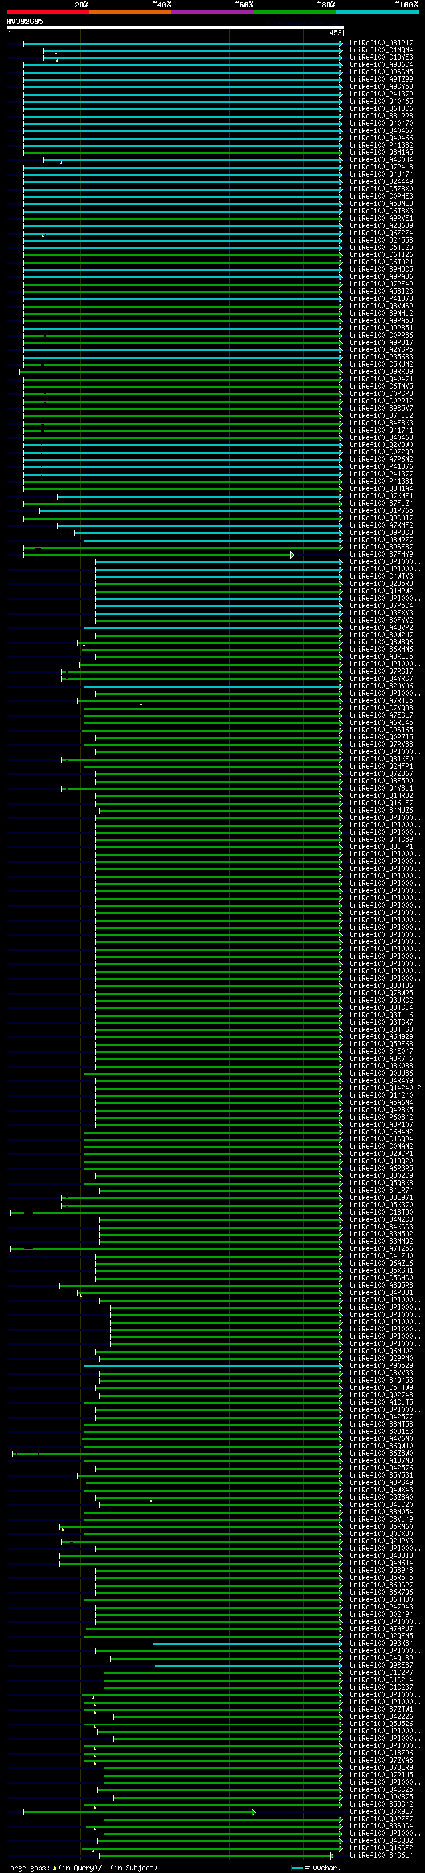Viewport: 425px width, 1873px height.
Task: Select hit UniRef100_P35683
Action: [381, 357]
